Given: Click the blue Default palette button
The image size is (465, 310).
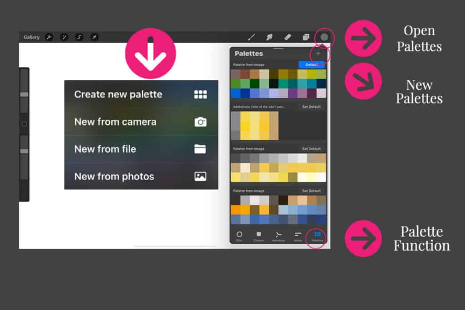Looking at the screenshot, I should (312, 65).
